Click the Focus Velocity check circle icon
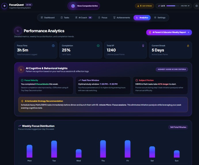The height and width of the screenshot is (165, 199). coord(22,80)
